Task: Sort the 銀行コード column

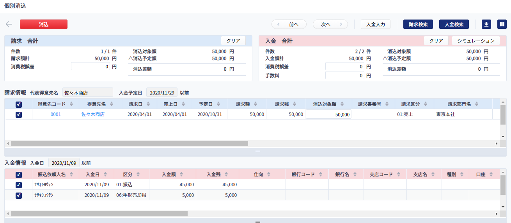Action: click(321, 175)
